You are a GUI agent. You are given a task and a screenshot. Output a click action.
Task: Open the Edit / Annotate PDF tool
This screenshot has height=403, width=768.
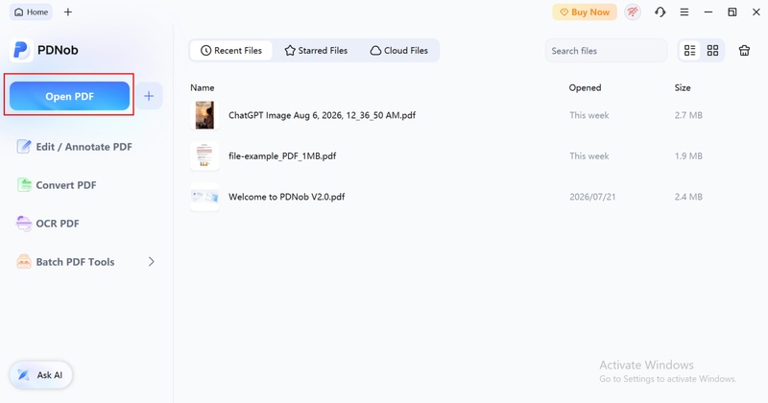(75, 147)
